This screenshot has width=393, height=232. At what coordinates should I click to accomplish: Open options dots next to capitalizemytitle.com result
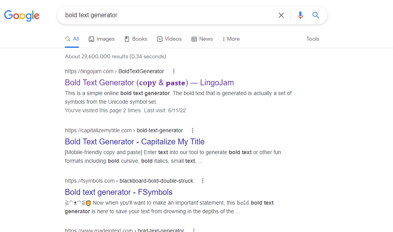tap(193, 130)
